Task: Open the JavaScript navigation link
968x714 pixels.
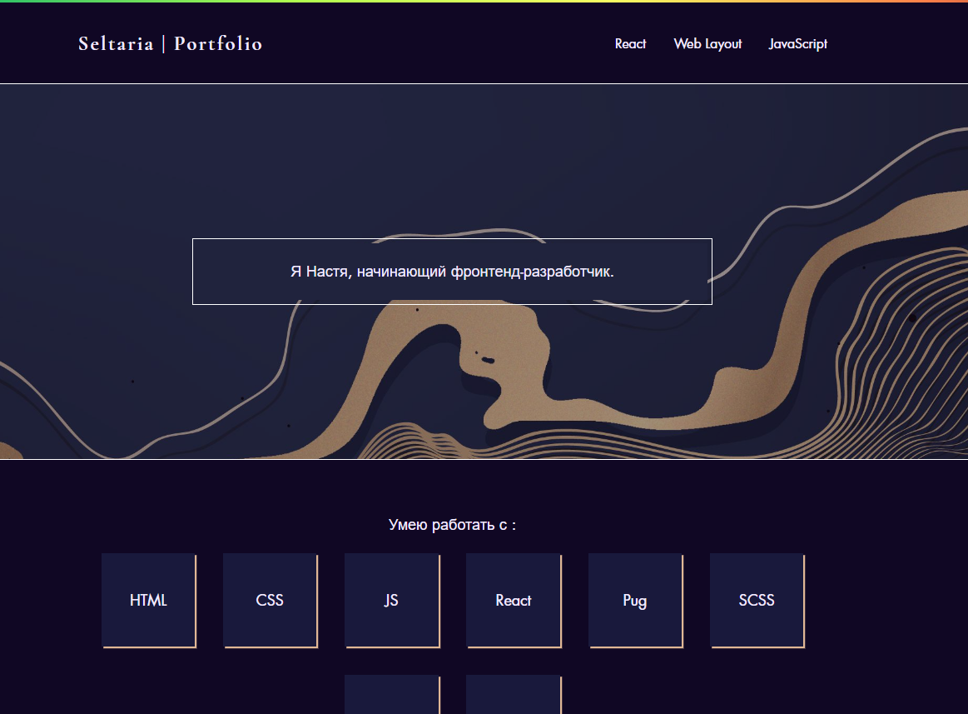Action: pyautogui.click(x=798, y=43)
